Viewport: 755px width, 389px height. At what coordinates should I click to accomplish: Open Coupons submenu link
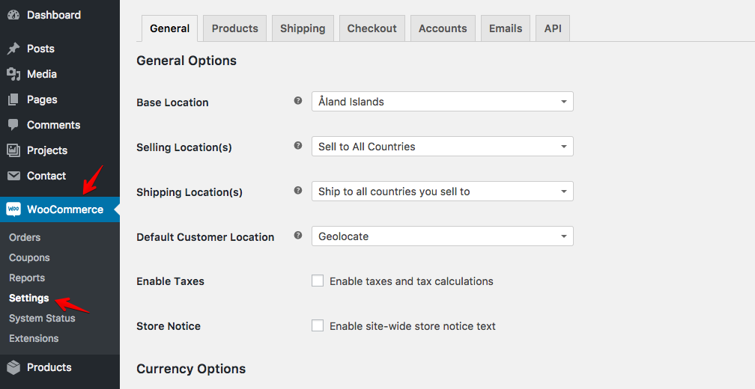click(x=29, y=258)
